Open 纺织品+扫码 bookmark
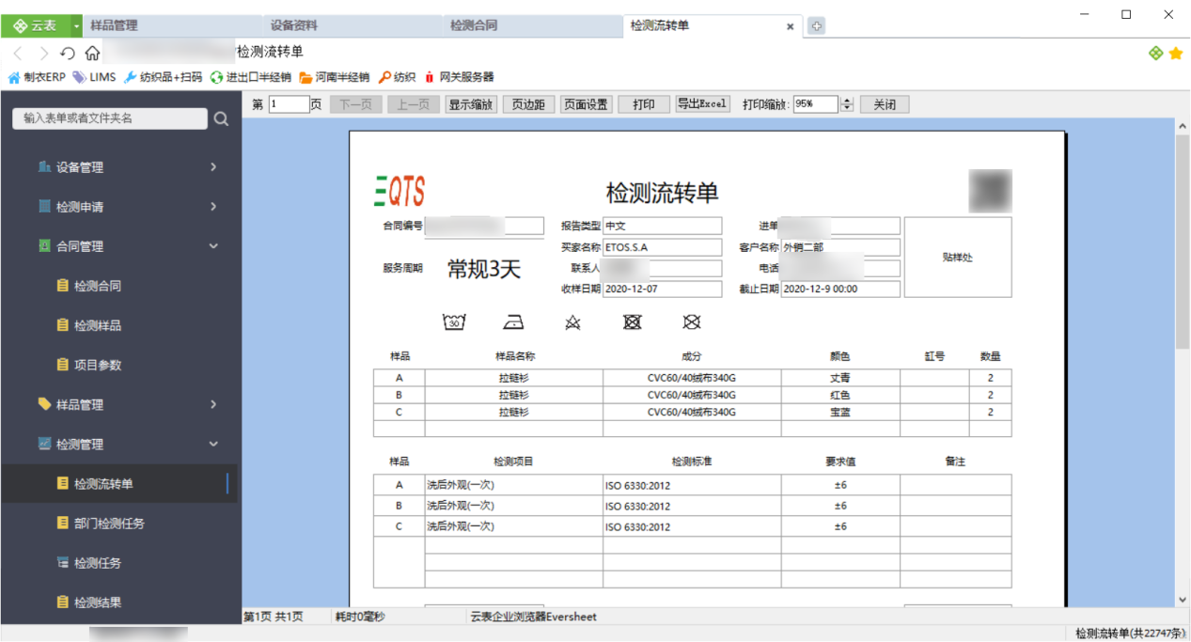The image size is (1191, 642). point(163,77)
